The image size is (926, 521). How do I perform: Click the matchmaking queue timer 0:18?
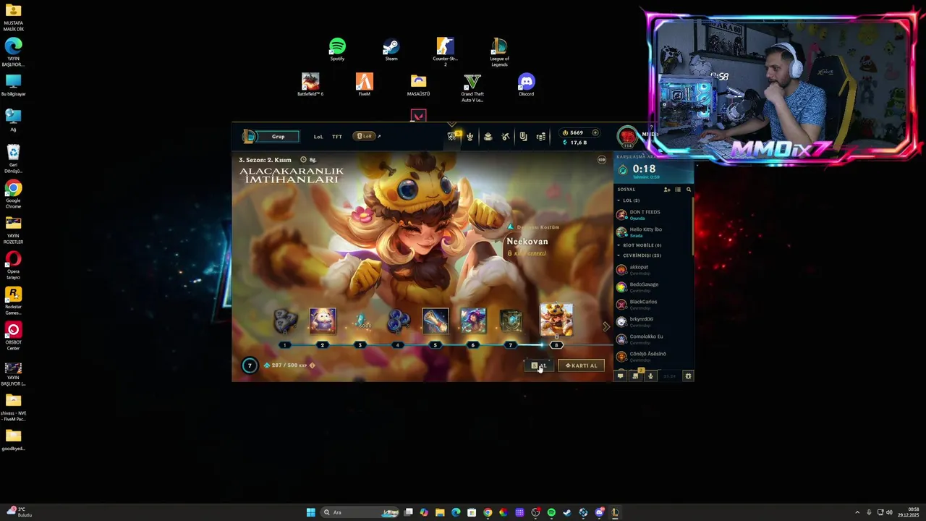click(644, 169)
